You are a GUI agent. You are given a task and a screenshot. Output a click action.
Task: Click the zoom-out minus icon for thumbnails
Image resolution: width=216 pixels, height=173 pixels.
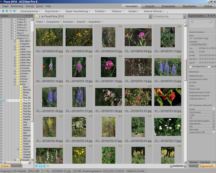171,166
